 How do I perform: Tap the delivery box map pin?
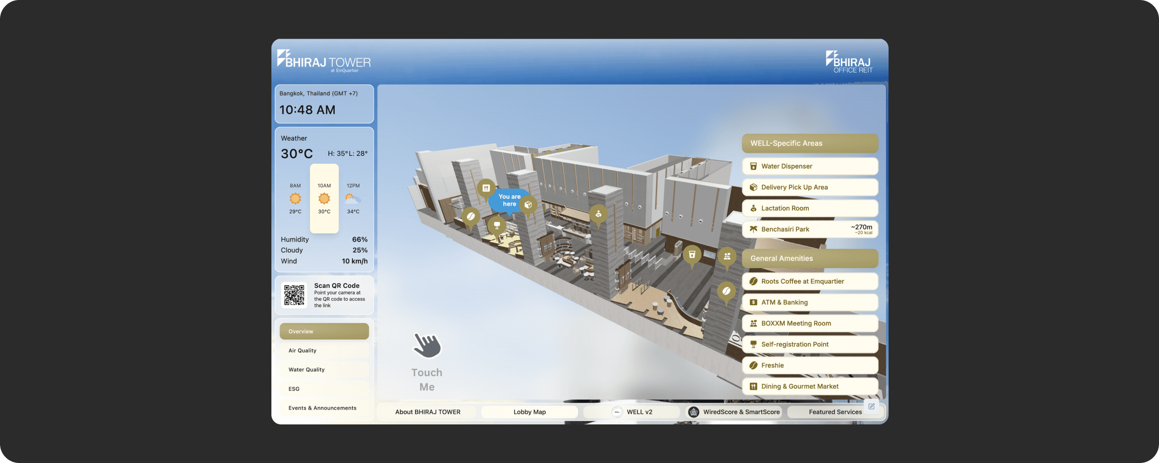click(x=528, y=204)
